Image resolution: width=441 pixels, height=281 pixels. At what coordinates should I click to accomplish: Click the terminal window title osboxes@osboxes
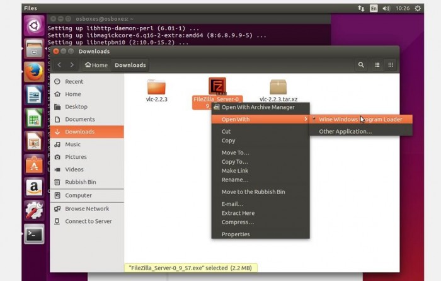click(105, 19)
